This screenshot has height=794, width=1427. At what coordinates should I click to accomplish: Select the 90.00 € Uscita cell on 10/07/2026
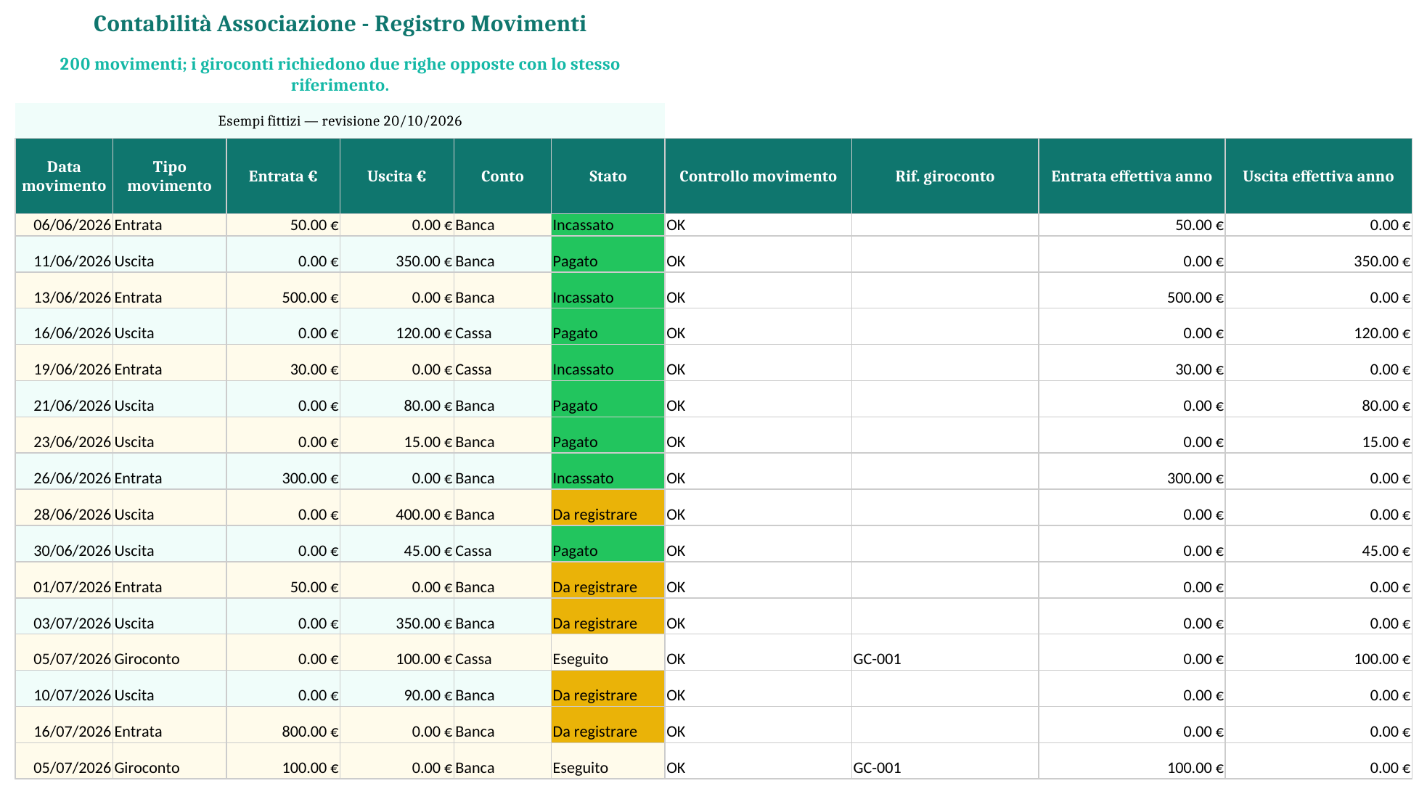397,689
